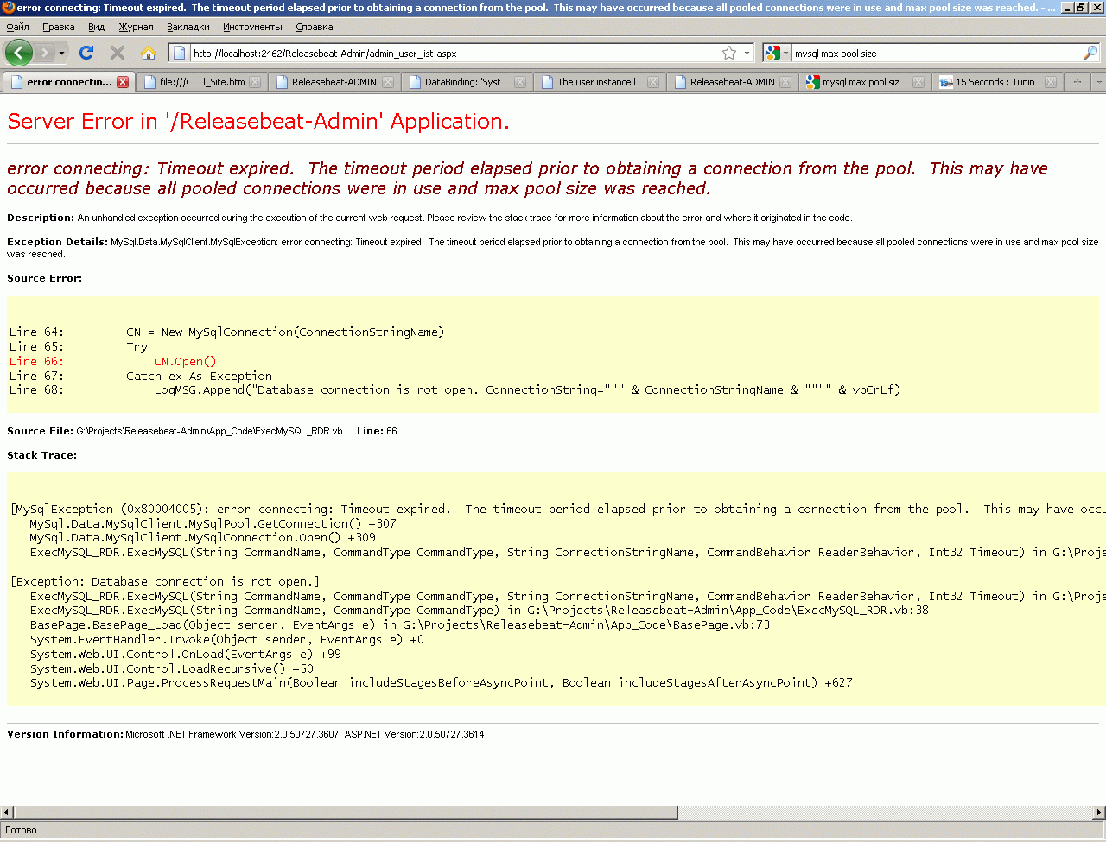Open the Справка menu

coord(314,27)
